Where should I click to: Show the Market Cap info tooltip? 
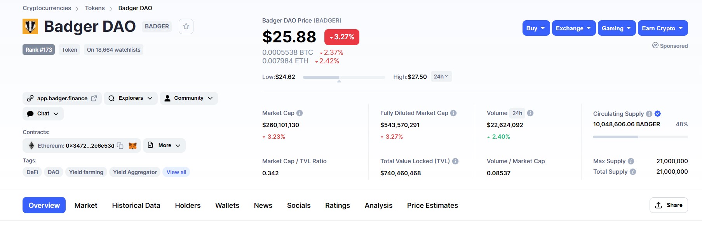299,113
